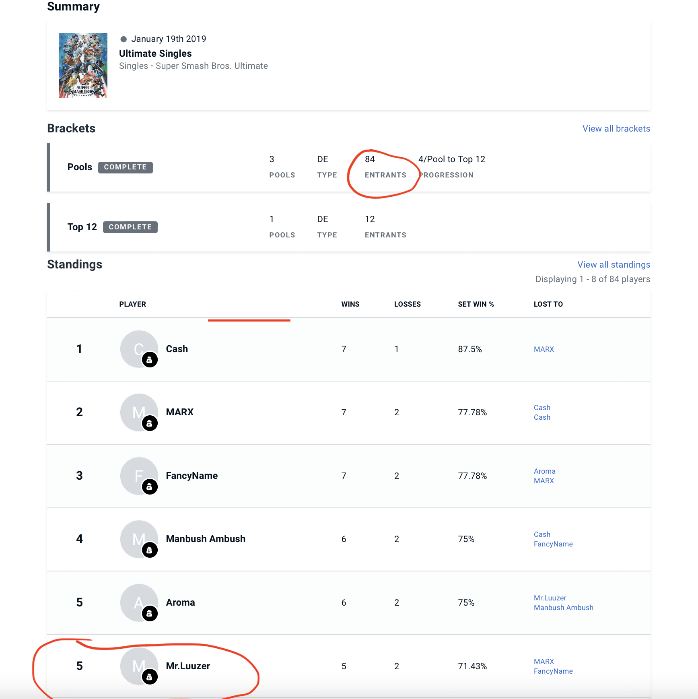Select player name Mr.Luuzer

tap(188, 666)
